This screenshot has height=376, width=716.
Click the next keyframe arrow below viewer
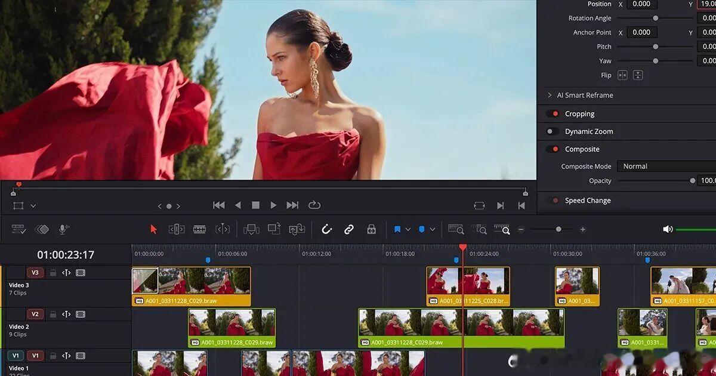[x=178, y=206]
